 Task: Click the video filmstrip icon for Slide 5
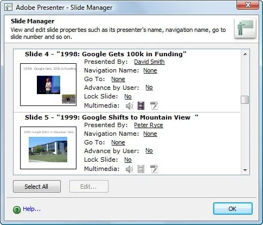[141, 169]
